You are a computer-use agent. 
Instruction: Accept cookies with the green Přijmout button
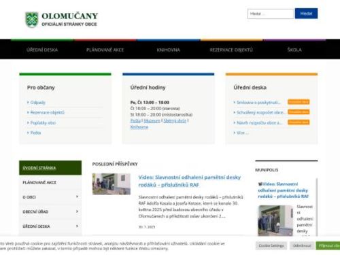pos(328,245)
